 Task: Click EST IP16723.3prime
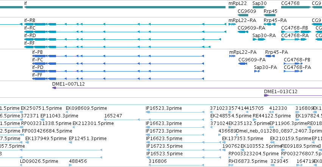tap(164, 131)
